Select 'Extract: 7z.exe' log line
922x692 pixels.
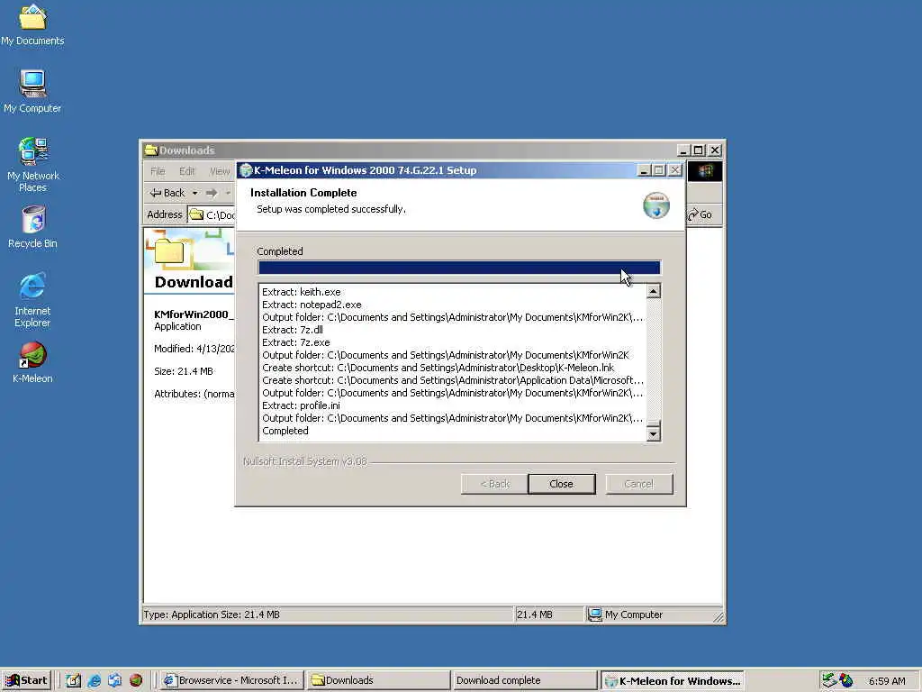coord(295,342)
